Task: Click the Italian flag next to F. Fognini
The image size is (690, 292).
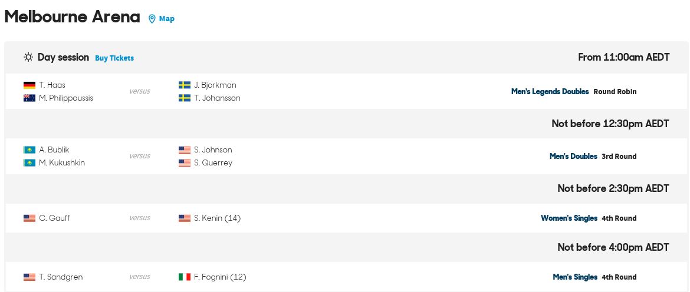Action: pos(185,277)
